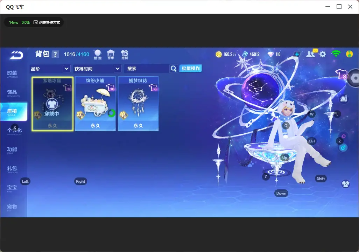Image resolution: width=359 pixels, height=252 pixels.
Task: Click the 创建快捷方式 label
Action: tap(49, 22)
